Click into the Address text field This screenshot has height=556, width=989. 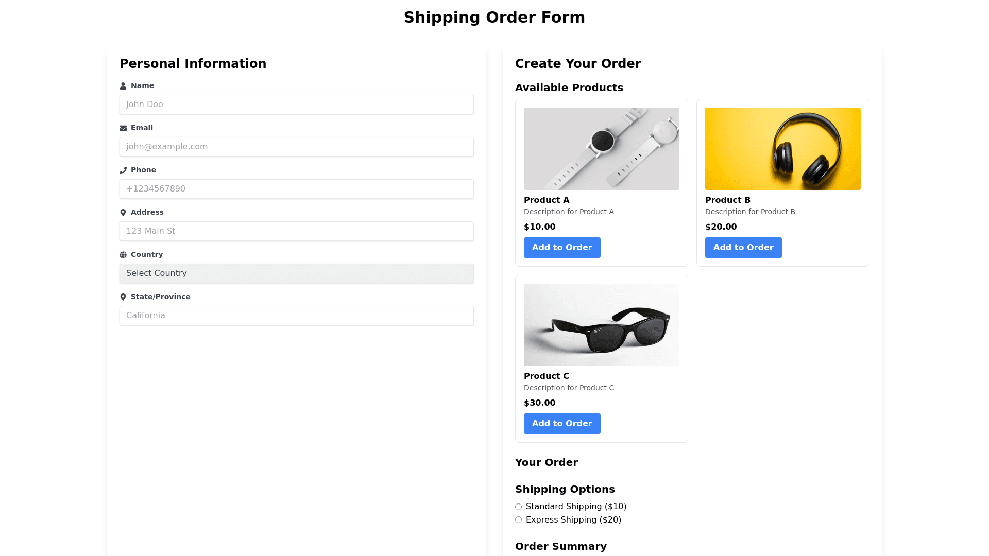coord(297,231)
